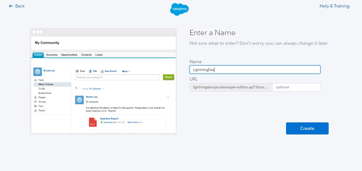The width and height of the screenshot is (362, 171).
Task: Open the Show All Updates dropdown
Action: [94, 88]
